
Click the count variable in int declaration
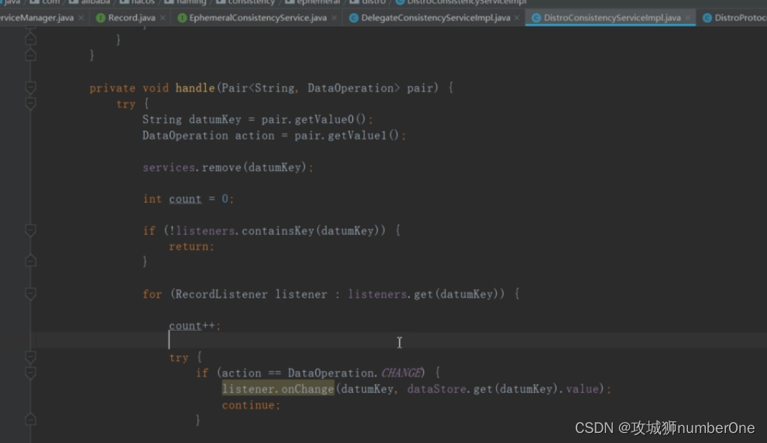click(185, 199)
